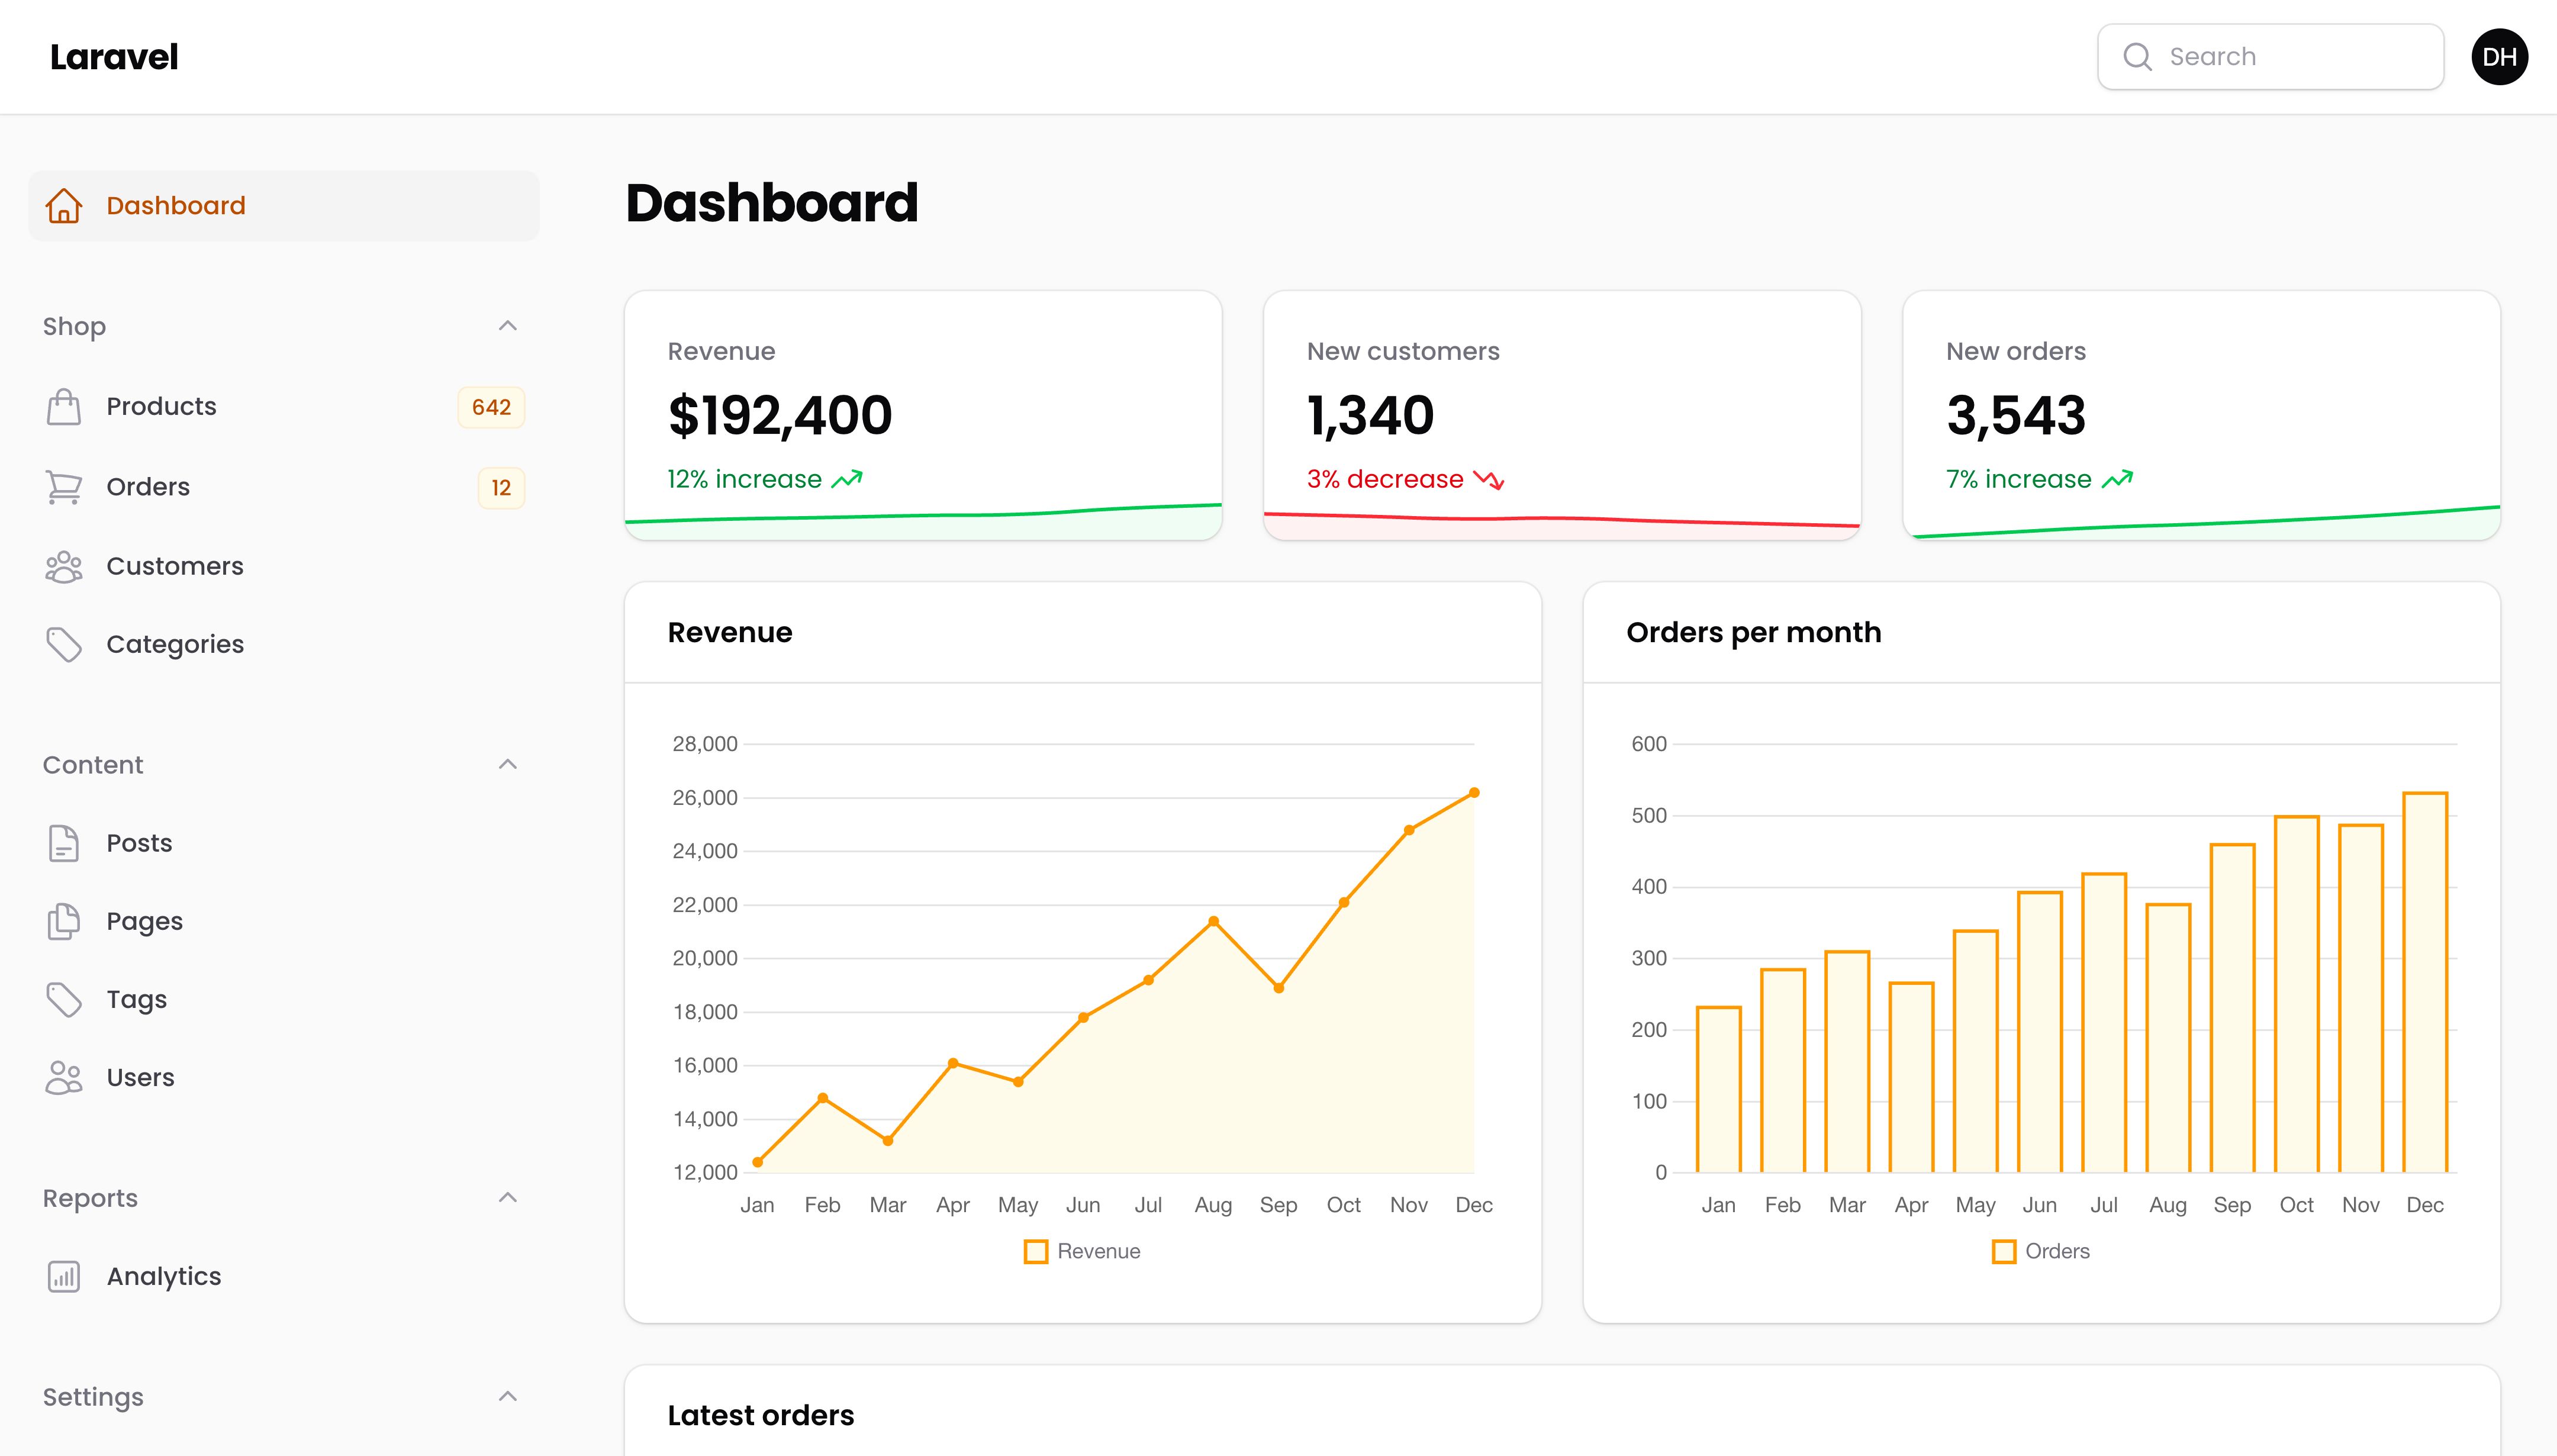Click the Customers group icon
Viewport: 2557px width, 1456px height.
tap(64, 566)
